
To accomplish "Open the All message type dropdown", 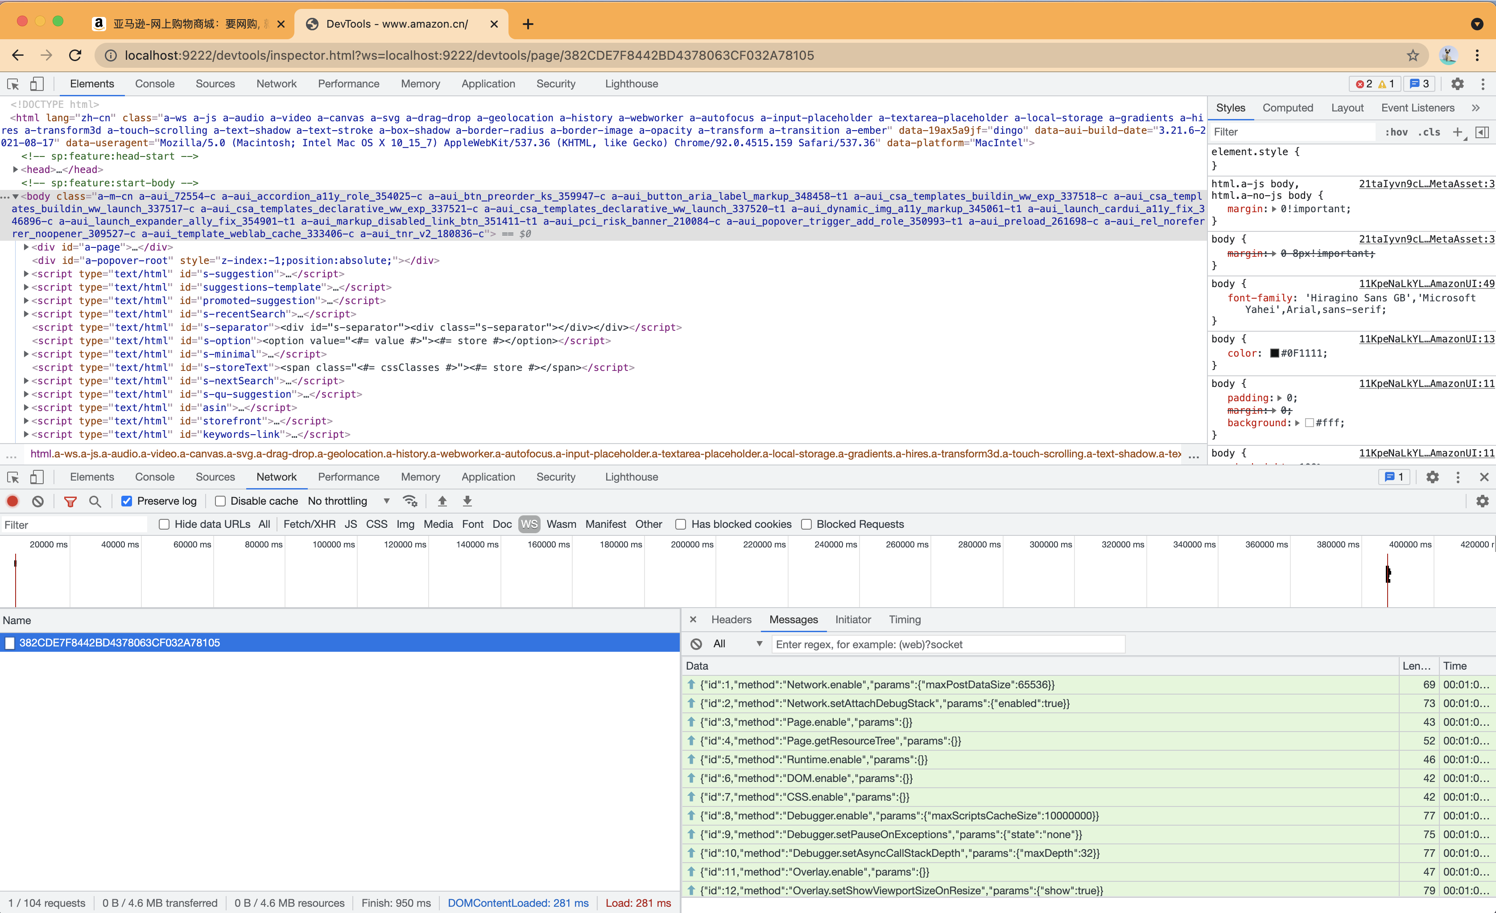I will [738, 644].
